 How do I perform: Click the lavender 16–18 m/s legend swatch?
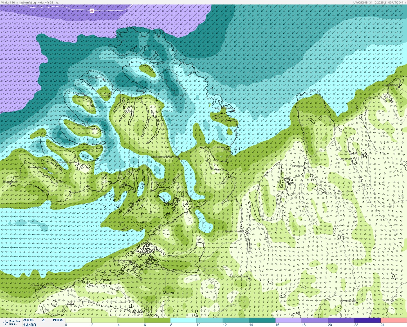click(x=288, y=320)
